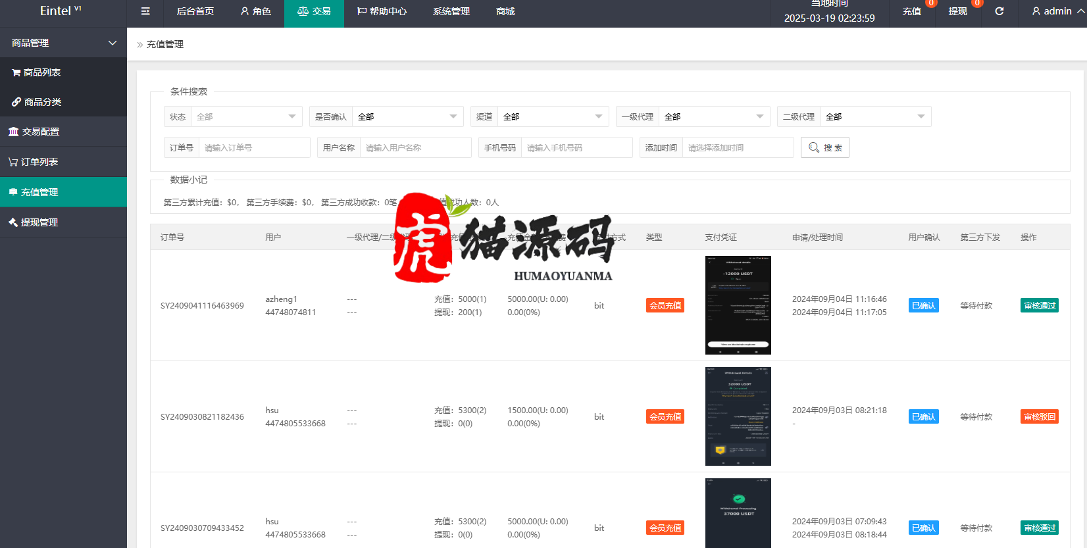Click order number SY2409041116463969
The image size is (1087, 548).
pyautogui.click(x=202, y=306)
